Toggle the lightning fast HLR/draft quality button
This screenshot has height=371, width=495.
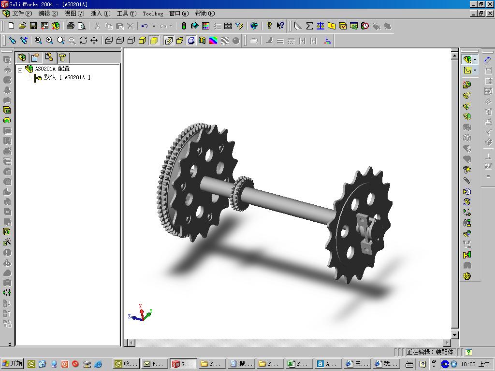tap(169, 41)
